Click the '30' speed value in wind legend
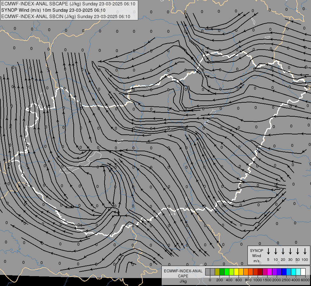Screen dimensions: 311x286 coord(290,260)
